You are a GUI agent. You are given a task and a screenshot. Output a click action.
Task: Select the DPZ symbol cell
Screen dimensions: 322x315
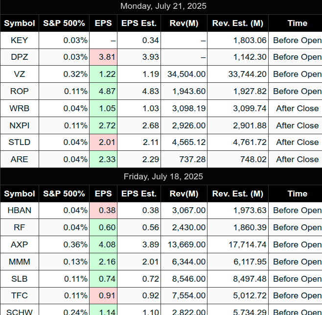[20, 57]
